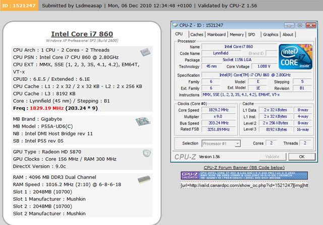Click the Slot 1 Manufacturer : Mushkin line
Viewport: 323px width, 225px height.
point(49,199)
